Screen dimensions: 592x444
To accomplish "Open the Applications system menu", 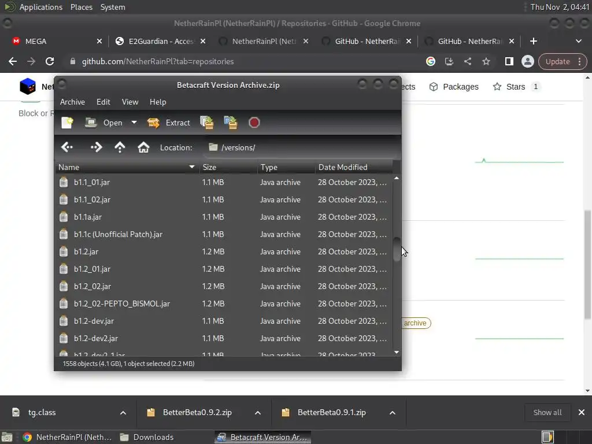I will click(x=41, y=7).
